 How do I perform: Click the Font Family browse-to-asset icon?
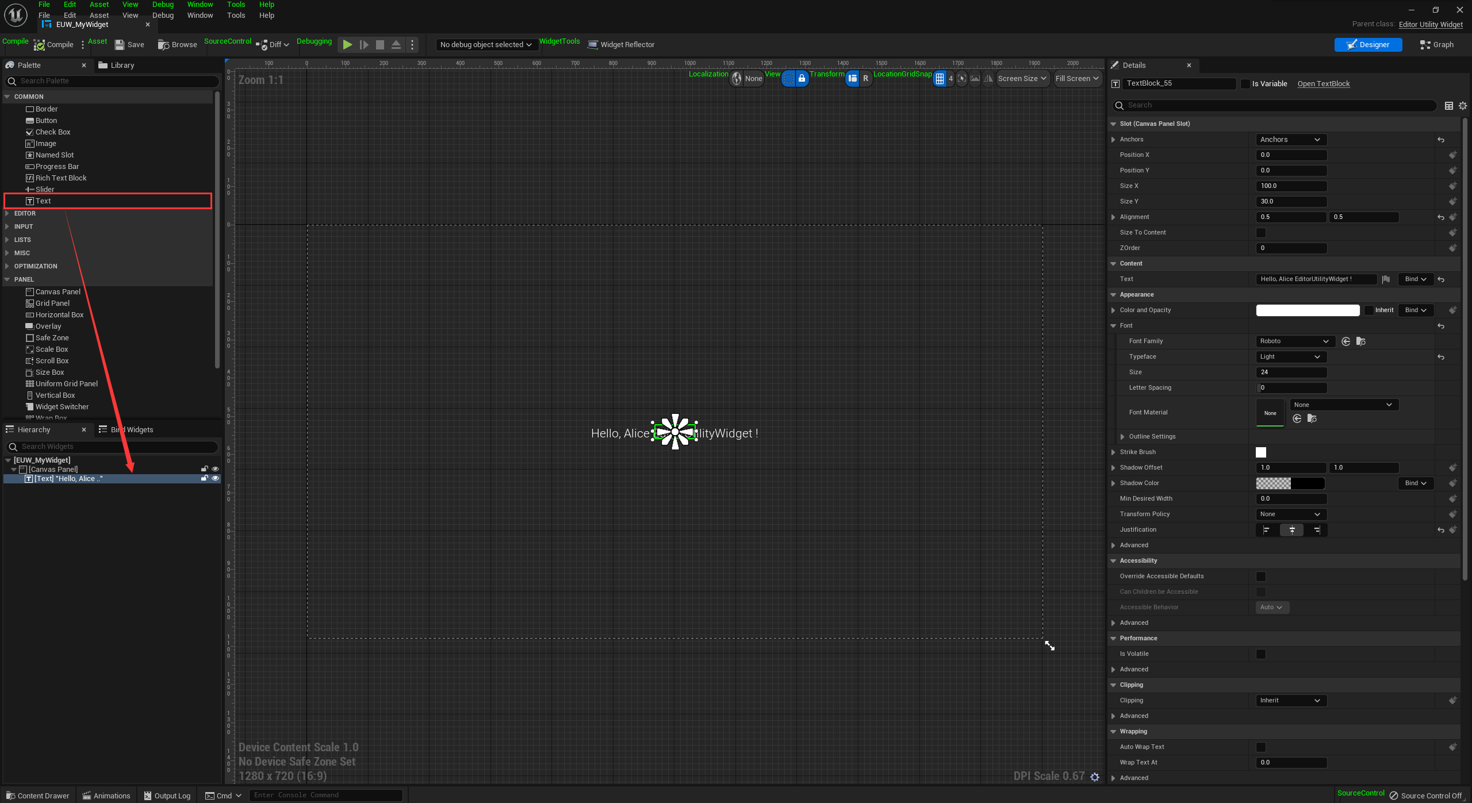tap(1360, 341)
